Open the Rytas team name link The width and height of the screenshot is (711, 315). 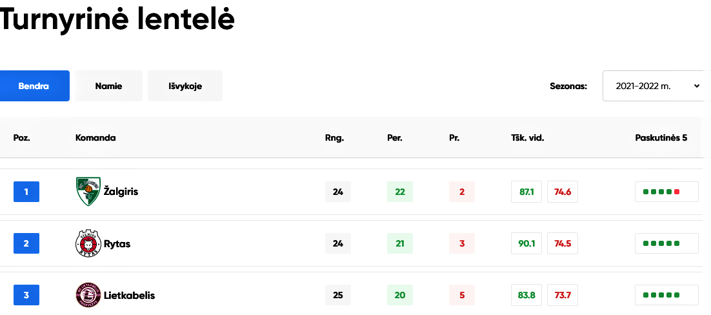(117, 244)
